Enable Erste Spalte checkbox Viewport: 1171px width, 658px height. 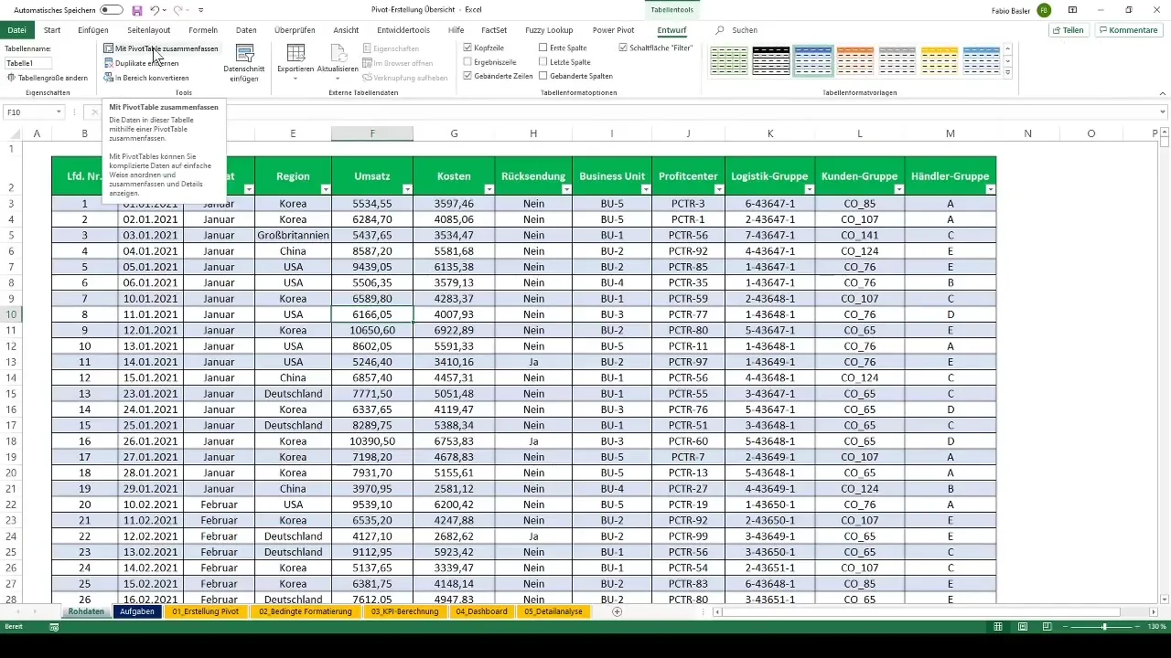[543, 48]
